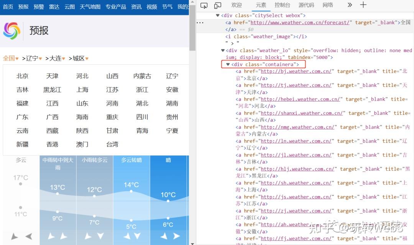Switch to the 欢迎 tab in DevTools
The height and width of the screenshot is (245, 414).
[237, 5]
